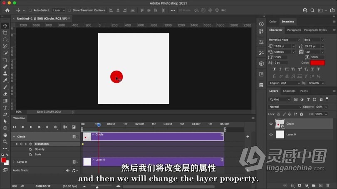Delete layer with trash icon
337x189 pixels.
328,185
